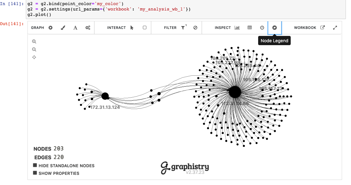
Task: Open the timebar clock icon
Action: 262,28
